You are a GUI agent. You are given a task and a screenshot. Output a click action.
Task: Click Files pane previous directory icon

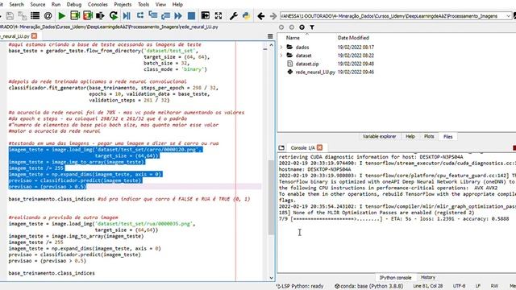click(281, 27)
